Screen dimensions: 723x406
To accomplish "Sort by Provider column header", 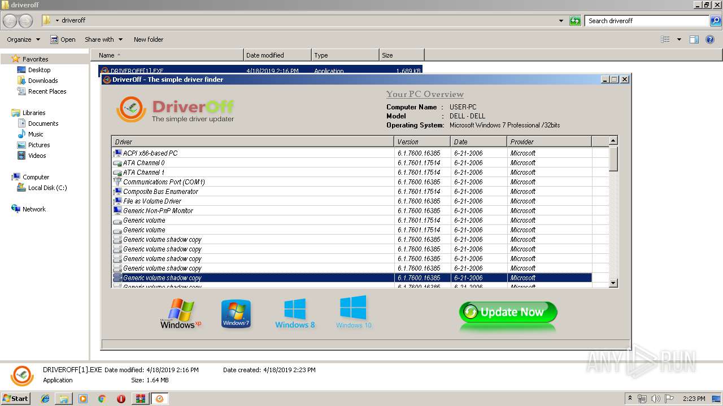I will [549, 142].
